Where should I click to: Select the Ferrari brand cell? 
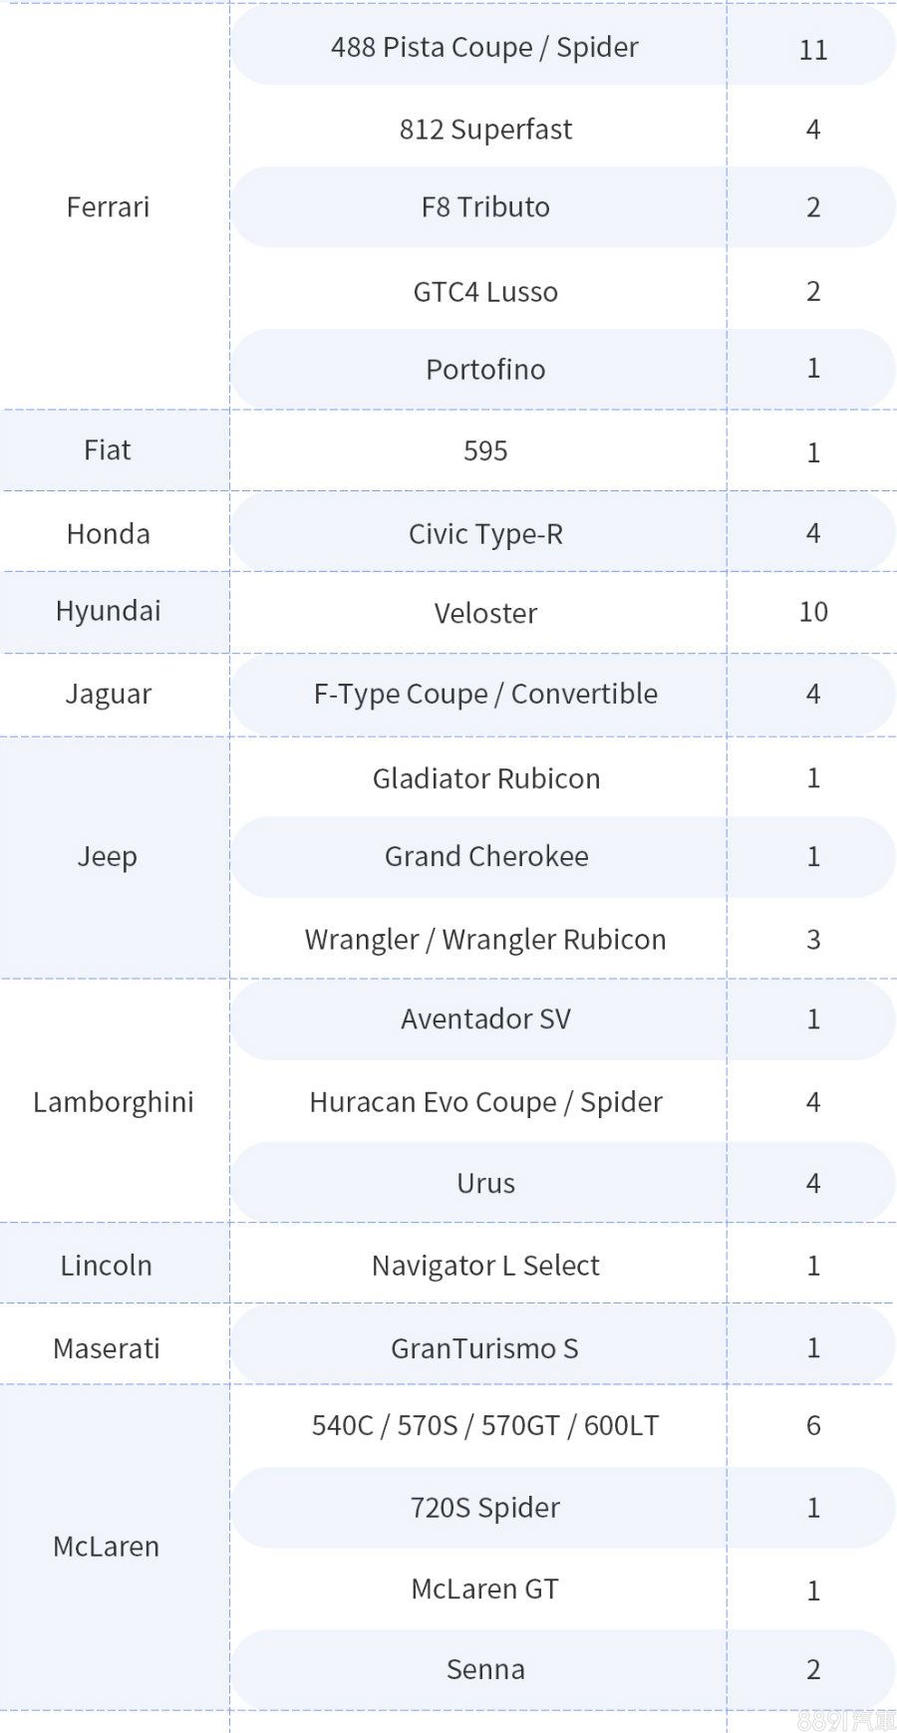tap(108, 207)
